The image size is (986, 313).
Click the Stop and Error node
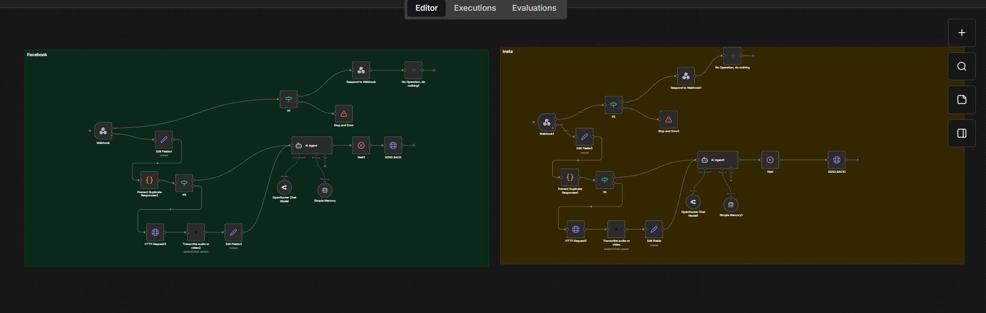(344, 113)
